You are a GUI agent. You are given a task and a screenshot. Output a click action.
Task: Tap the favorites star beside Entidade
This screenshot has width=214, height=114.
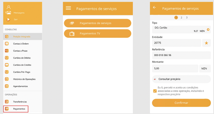[x=206, y=43]
